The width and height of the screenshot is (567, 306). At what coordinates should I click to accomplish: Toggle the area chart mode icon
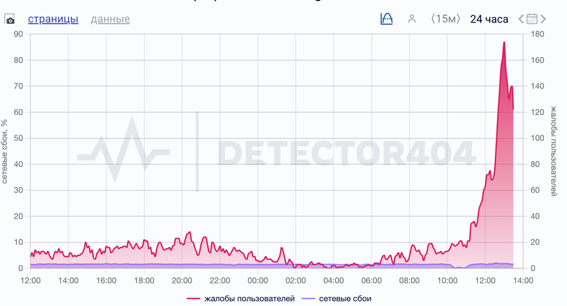pyautogui.click(x=387, y=19)
